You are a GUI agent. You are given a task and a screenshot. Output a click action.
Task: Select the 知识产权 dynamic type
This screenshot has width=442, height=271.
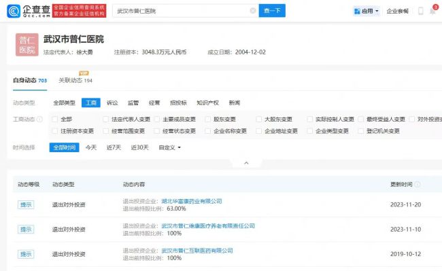click(207, 103)
